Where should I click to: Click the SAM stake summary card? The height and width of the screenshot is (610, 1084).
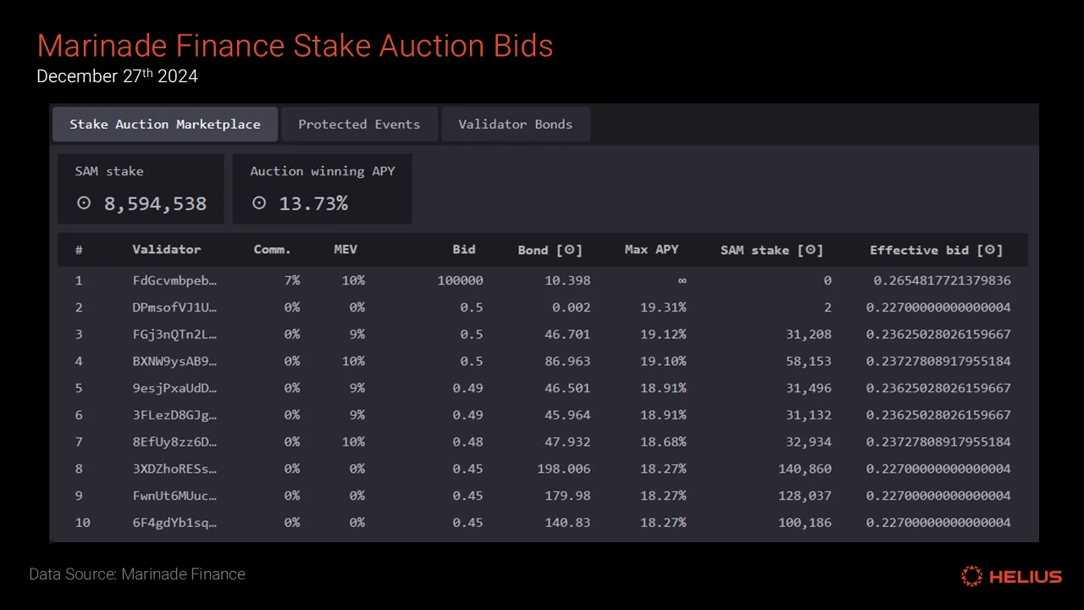(x=141, y=189)
